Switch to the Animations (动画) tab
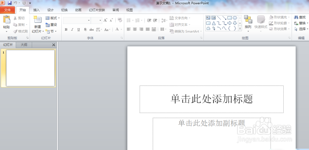 coord(78,10)
